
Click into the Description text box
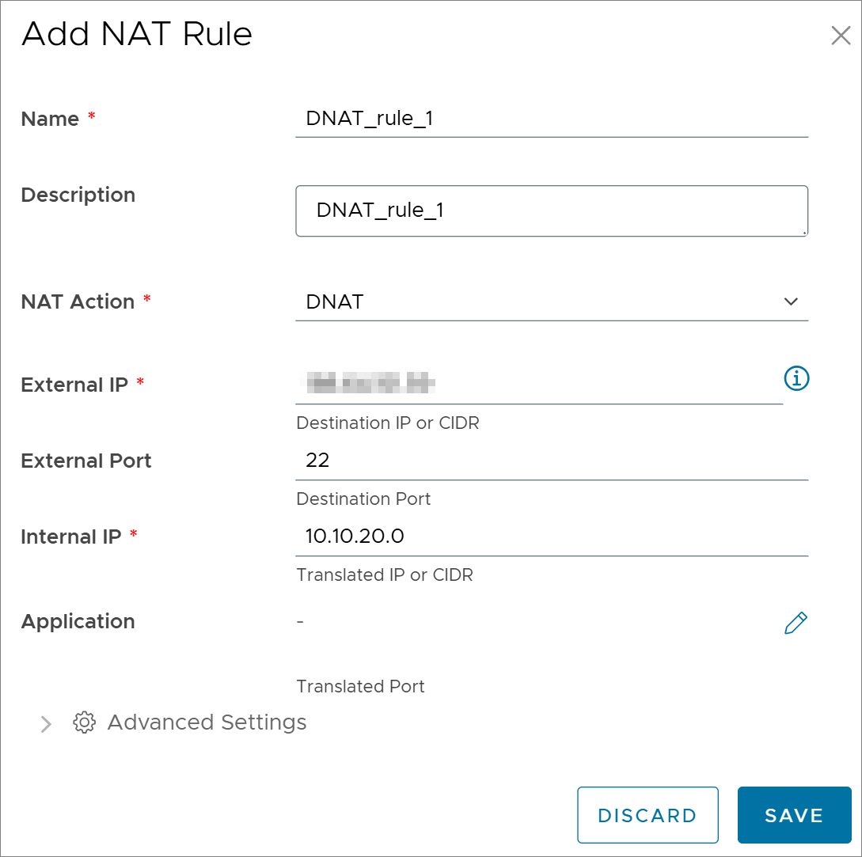pyautogui.click(x=552, y=211)
